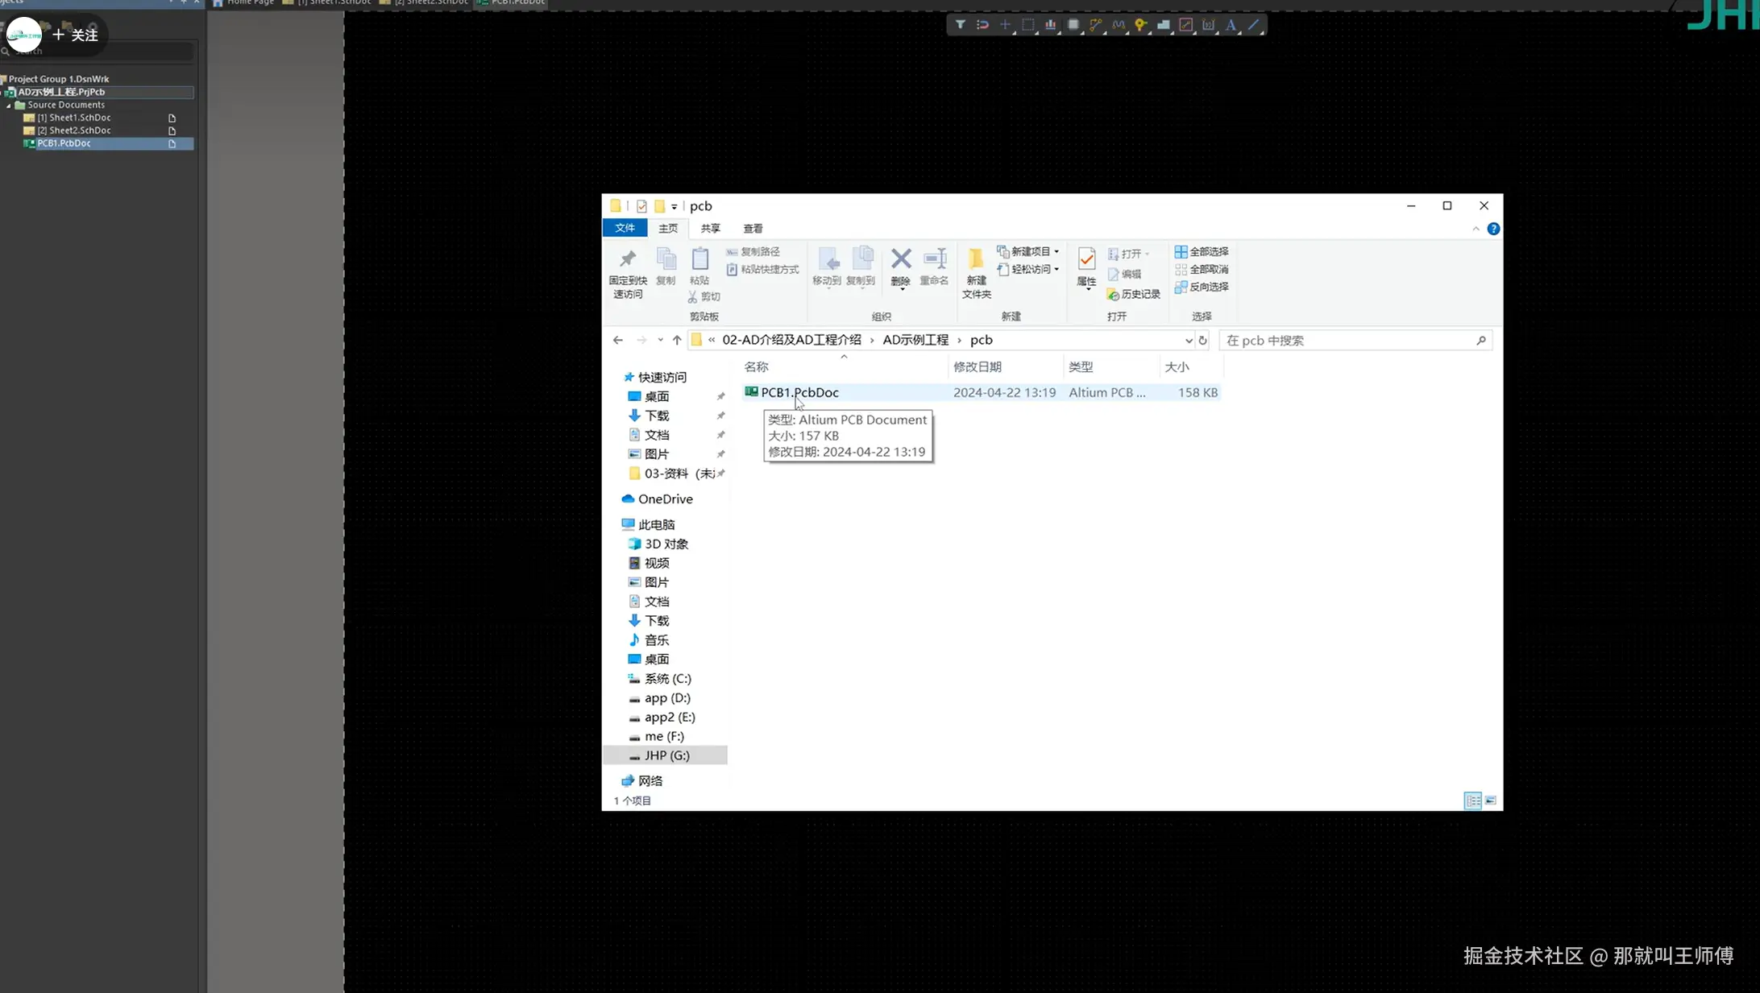Switch to details view button
This screenshot has width=1760, height=993.
click(x=1472, y=801)
